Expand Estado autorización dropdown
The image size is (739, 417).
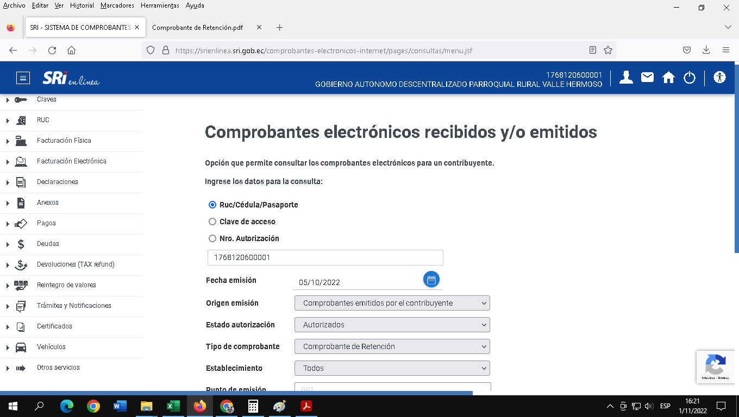[392, 325]
